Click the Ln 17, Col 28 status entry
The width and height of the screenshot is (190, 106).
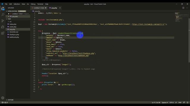coord(156,102)
